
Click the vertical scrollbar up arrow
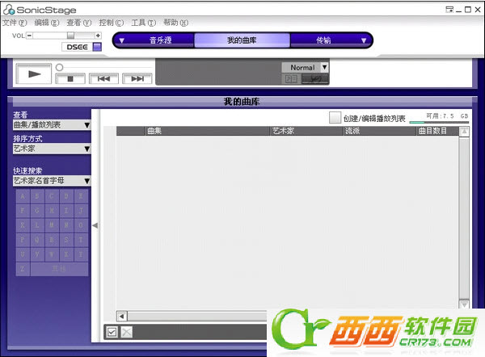pos(464,132)
